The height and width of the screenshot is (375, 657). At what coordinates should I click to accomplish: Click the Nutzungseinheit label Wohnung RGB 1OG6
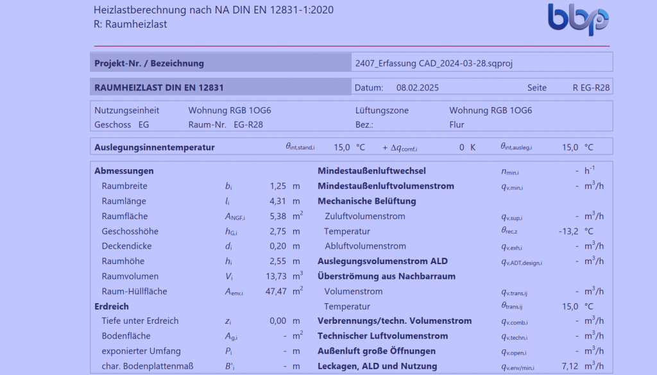pyautogui.click(x=229, y=110)
